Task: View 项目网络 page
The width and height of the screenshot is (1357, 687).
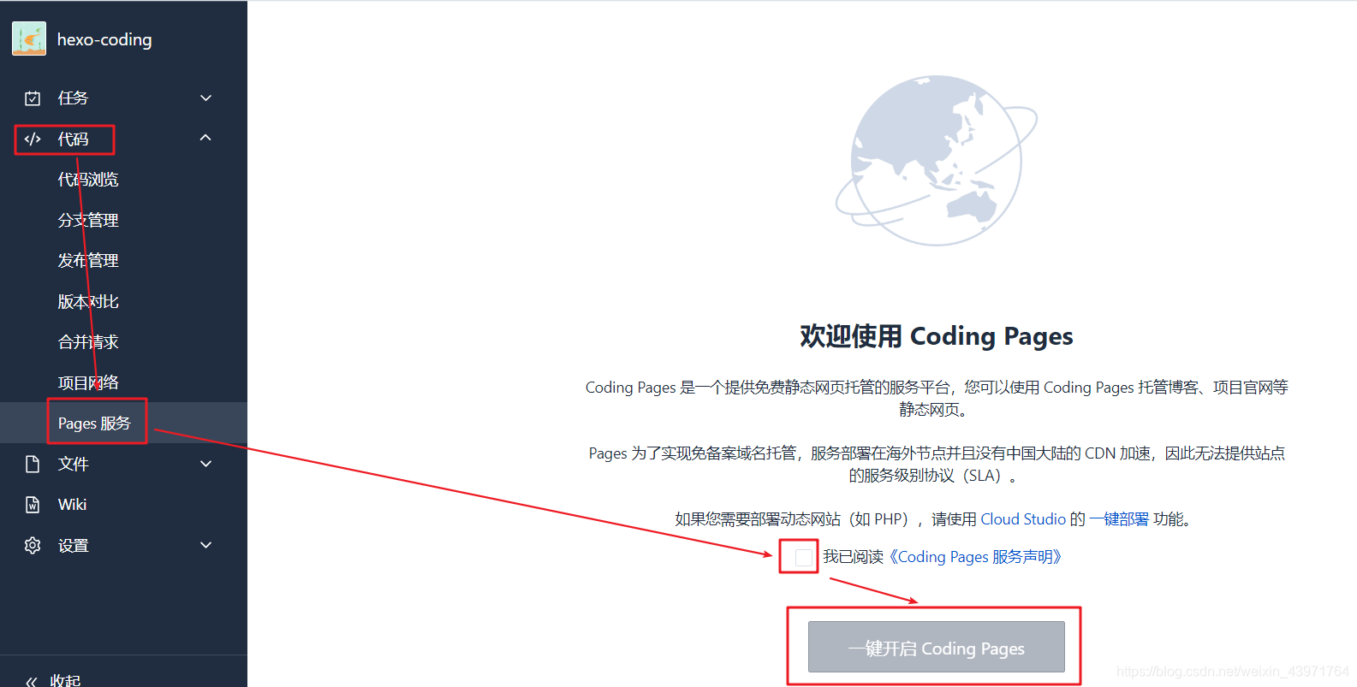Action: tap(88, 382)
